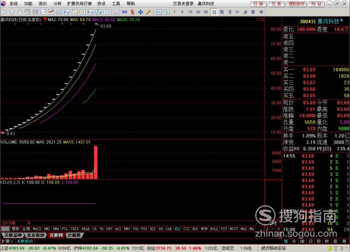Viewport: 350px width, 252px height.
Task: Select the 次新股 tab
Action: point(74,235)
